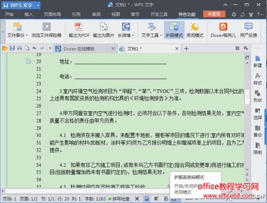This screenshot has height=203, width=267.
Task: Switch to the 开发工具 ribbon tab
Action: (x=159, y=14)
